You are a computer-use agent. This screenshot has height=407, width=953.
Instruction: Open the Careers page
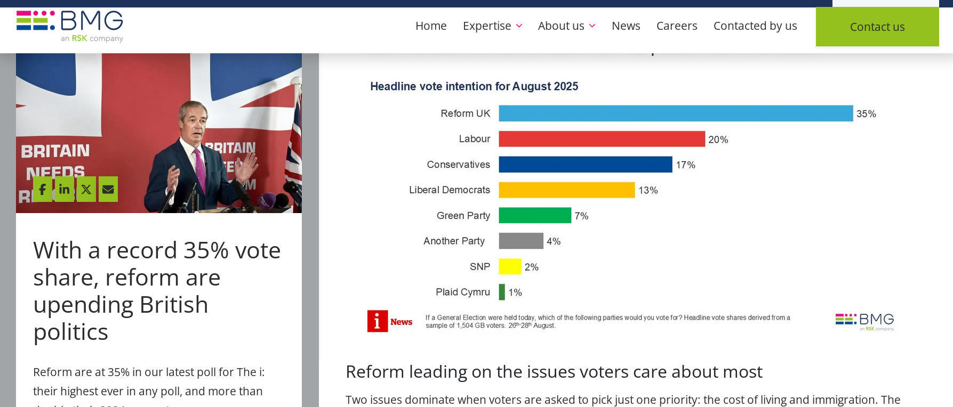677,26
